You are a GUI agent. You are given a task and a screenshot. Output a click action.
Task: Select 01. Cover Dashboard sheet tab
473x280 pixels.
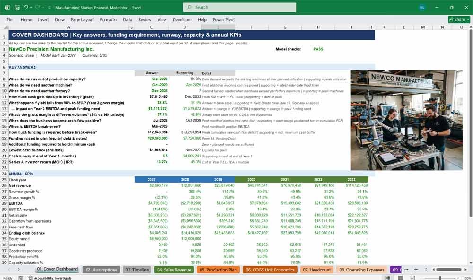[x=57, y=269]
